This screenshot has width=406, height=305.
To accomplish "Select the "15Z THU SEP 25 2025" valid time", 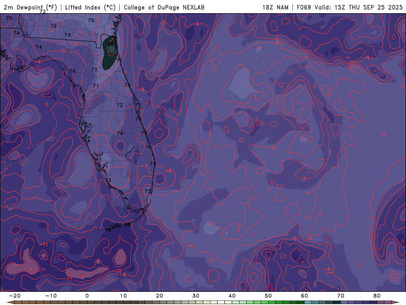I will point(368,7).
